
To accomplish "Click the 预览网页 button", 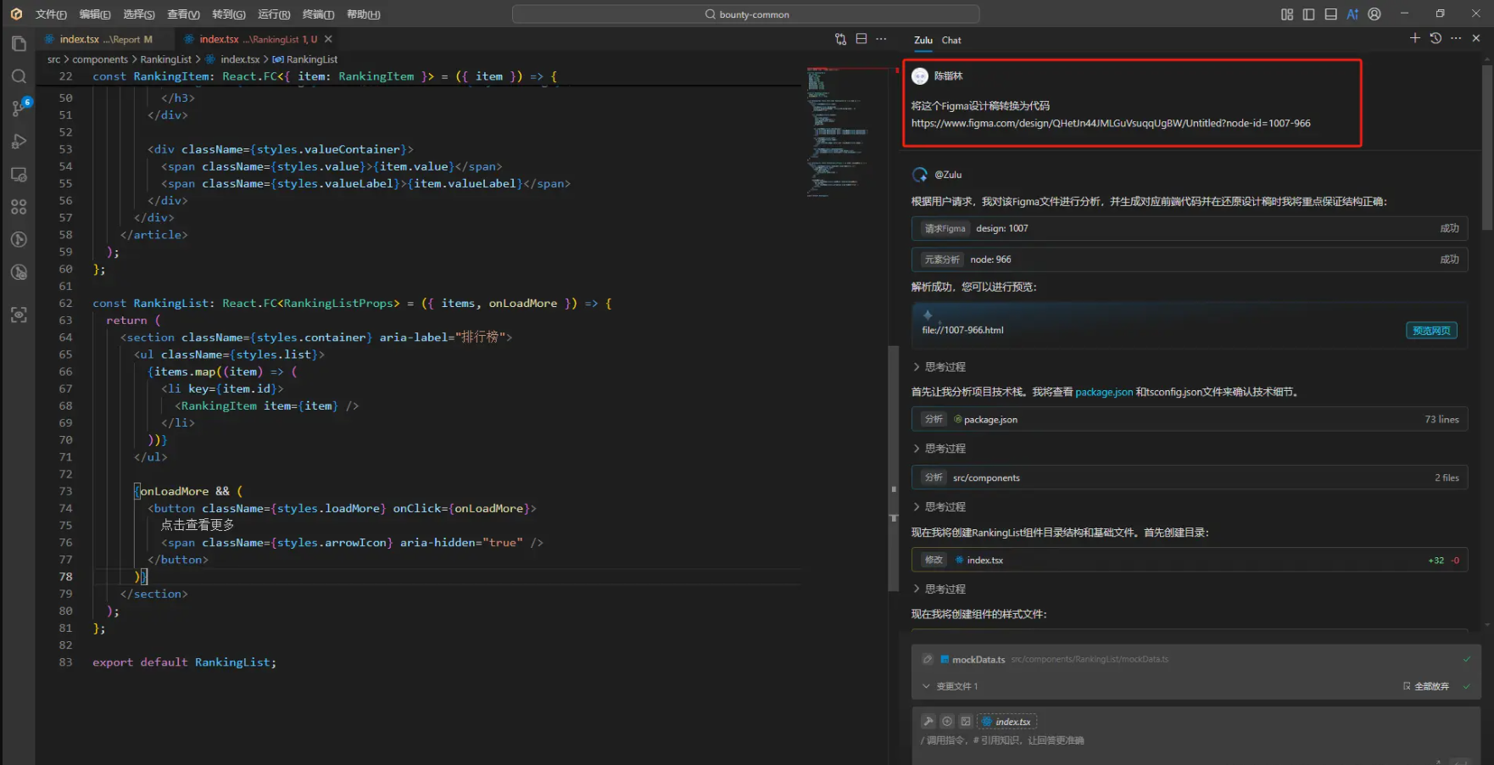I will click(x=1431, y=331).
